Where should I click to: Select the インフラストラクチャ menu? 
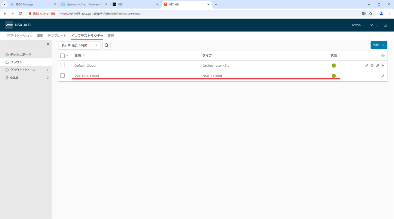tap(87, 36)
